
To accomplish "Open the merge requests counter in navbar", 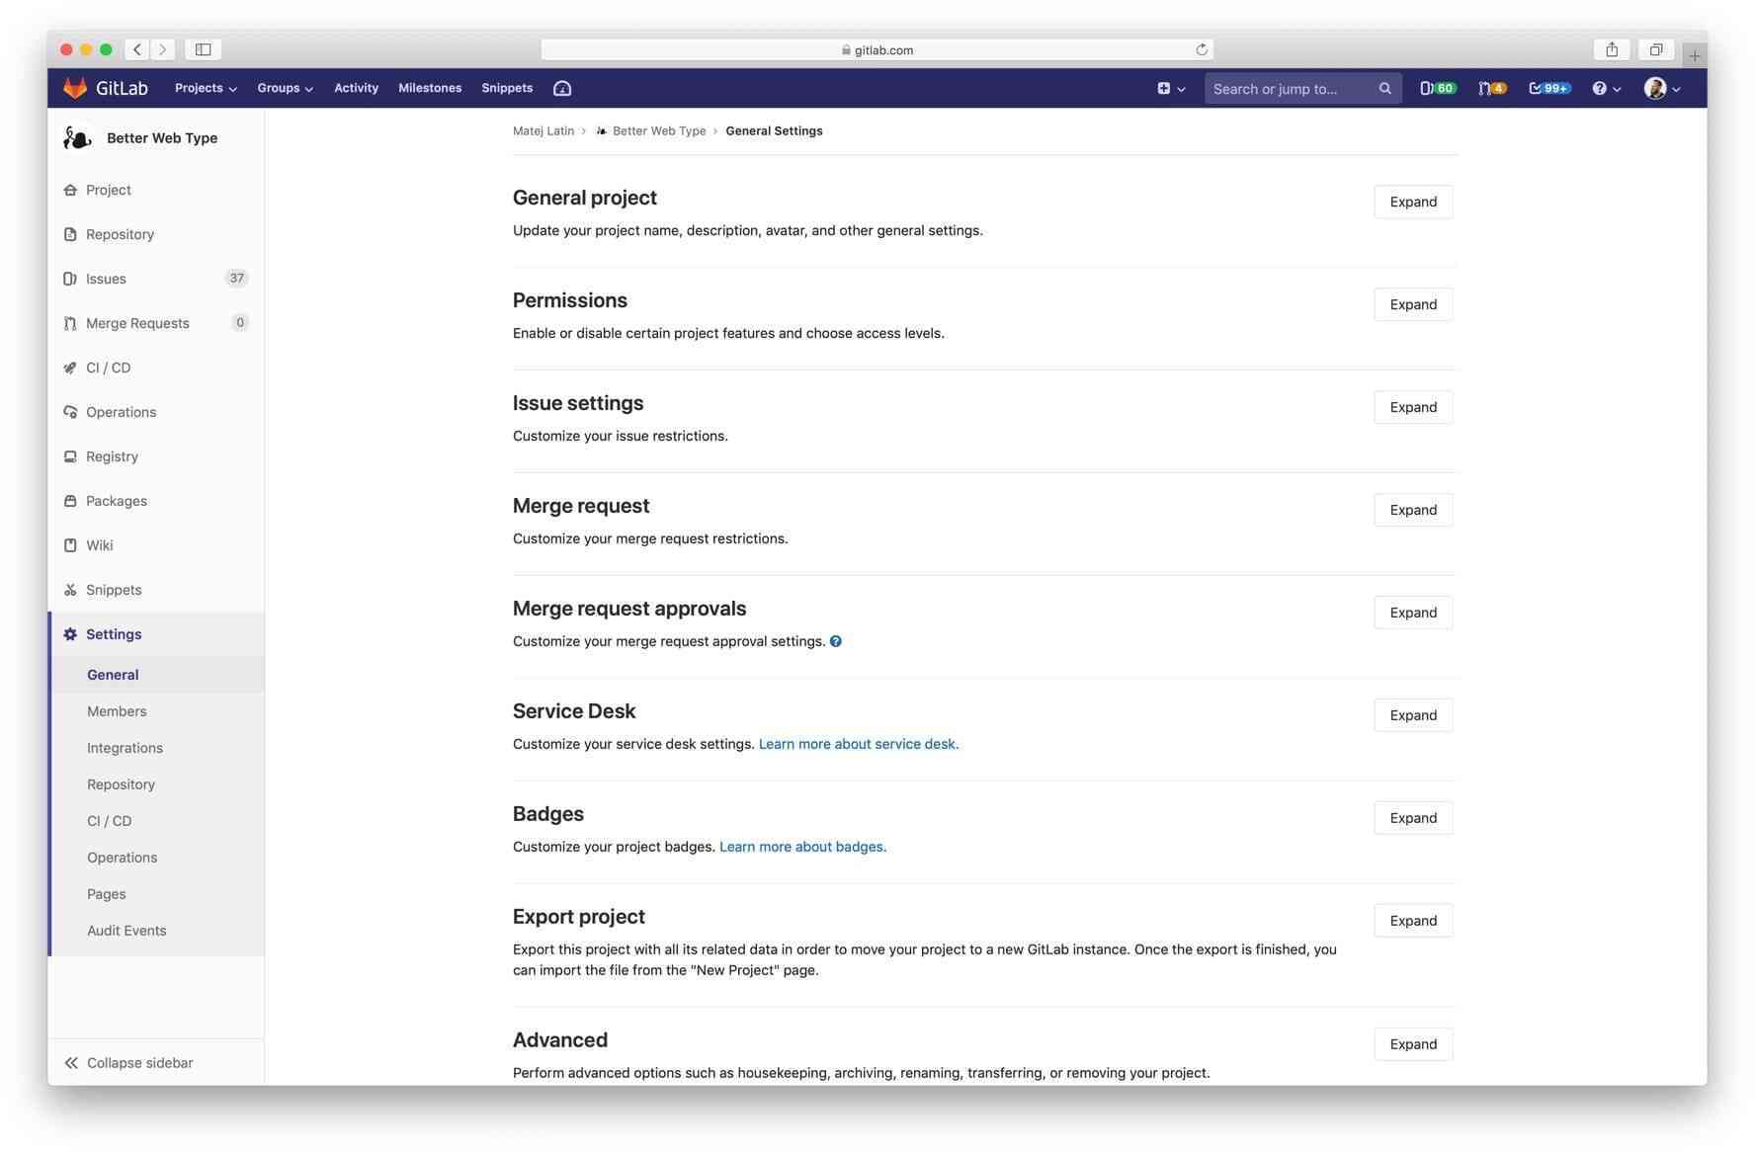I will [x=1492, y=88].
